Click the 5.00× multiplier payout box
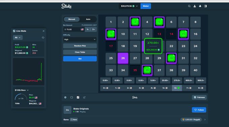229x127 pixels. tap(153, 80)
